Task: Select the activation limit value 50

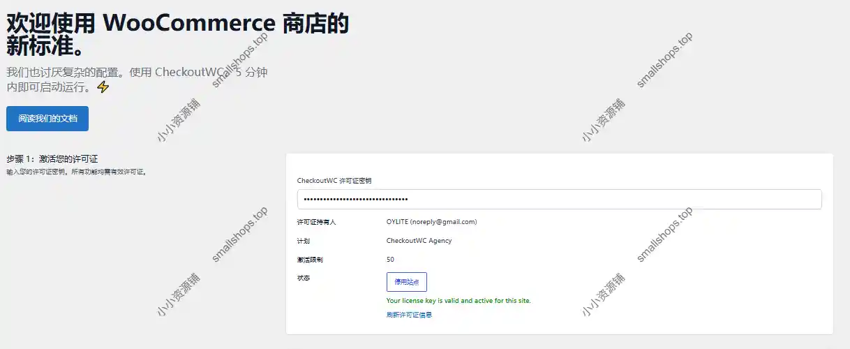Action: coord(390,260)
